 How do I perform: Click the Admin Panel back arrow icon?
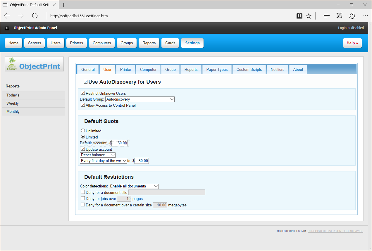(x=7, y=28)
